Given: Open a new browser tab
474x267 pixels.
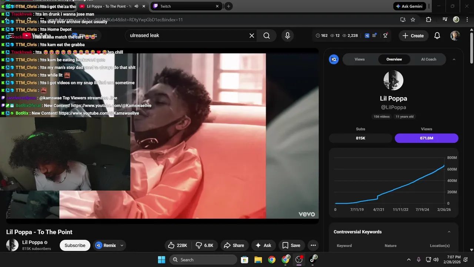Looking at the screenshot, I should [228, 6].
